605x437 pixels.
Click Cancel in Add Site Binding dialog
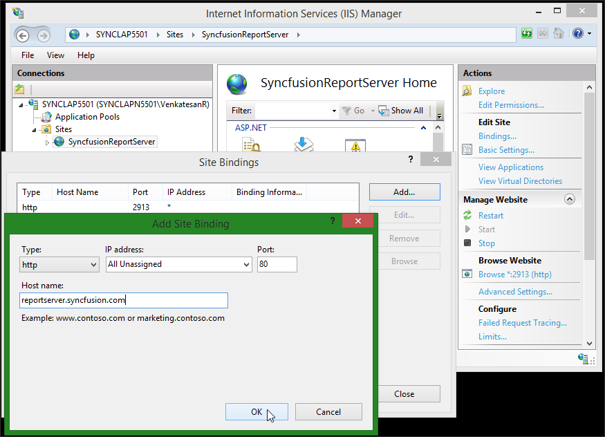tap(328, 412)
